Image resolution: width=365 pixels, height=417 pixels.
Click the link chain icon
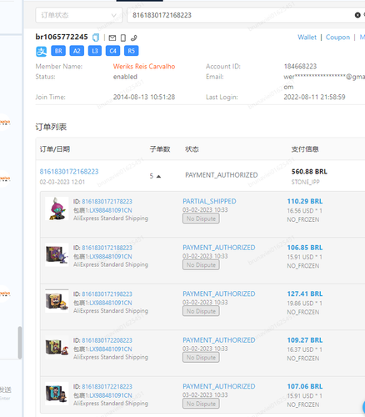[134, 38]
